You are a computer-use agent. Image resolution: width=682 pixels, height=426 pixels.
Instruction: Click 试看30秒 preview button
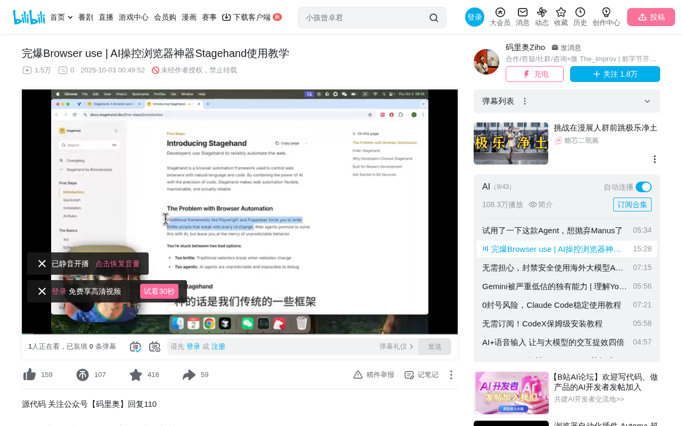(159, 291)
